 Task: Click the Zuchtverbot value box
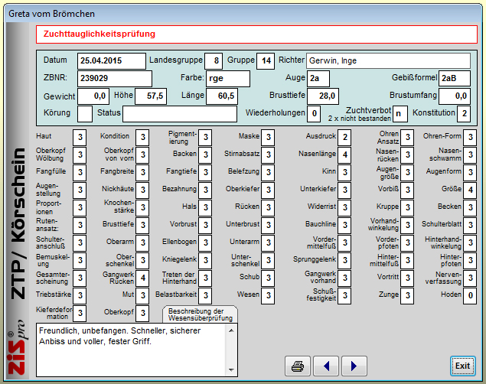click(400, 114)
